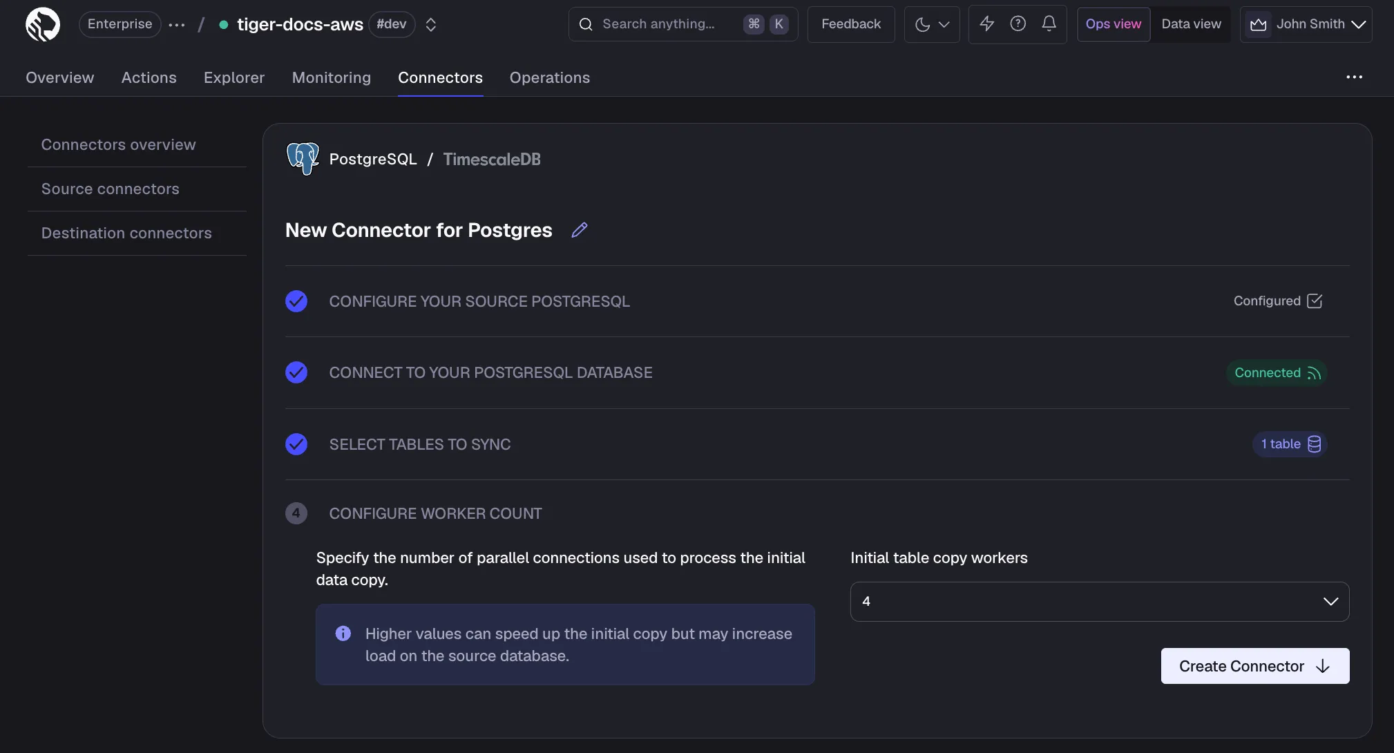Image resolution: width=1394 pixels, height=753 pixels.
Task: Click the Tiger logo icon
Action: [x=43, y=24]
